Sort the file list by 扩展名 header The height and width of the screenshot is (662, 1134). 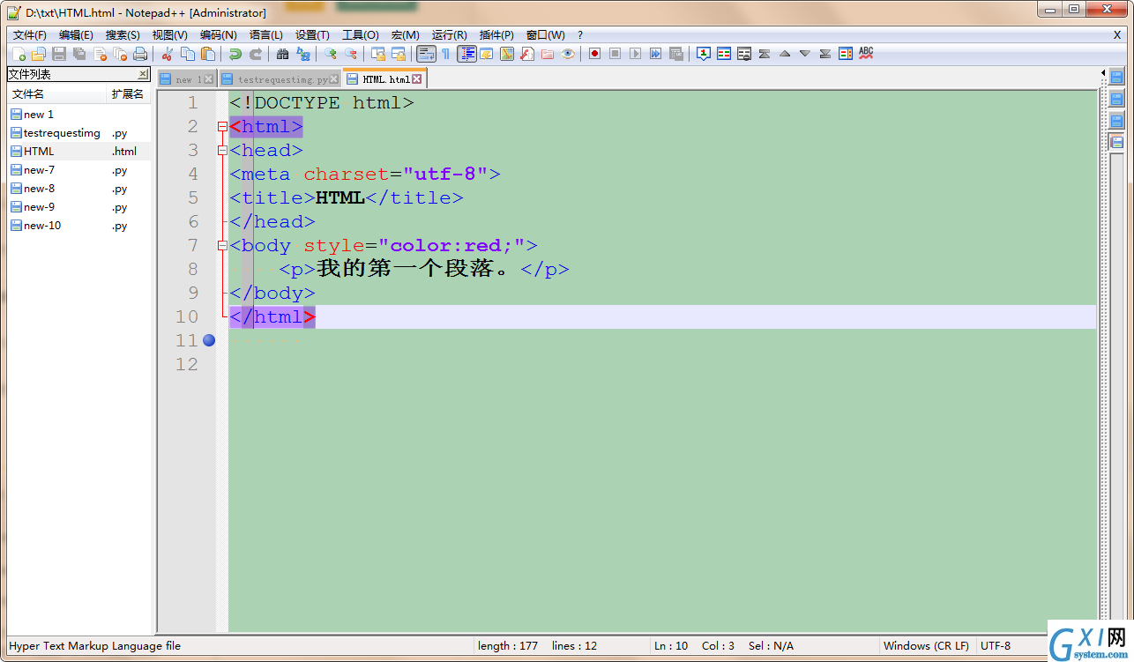pyautogui.click(x=128, y=94)
